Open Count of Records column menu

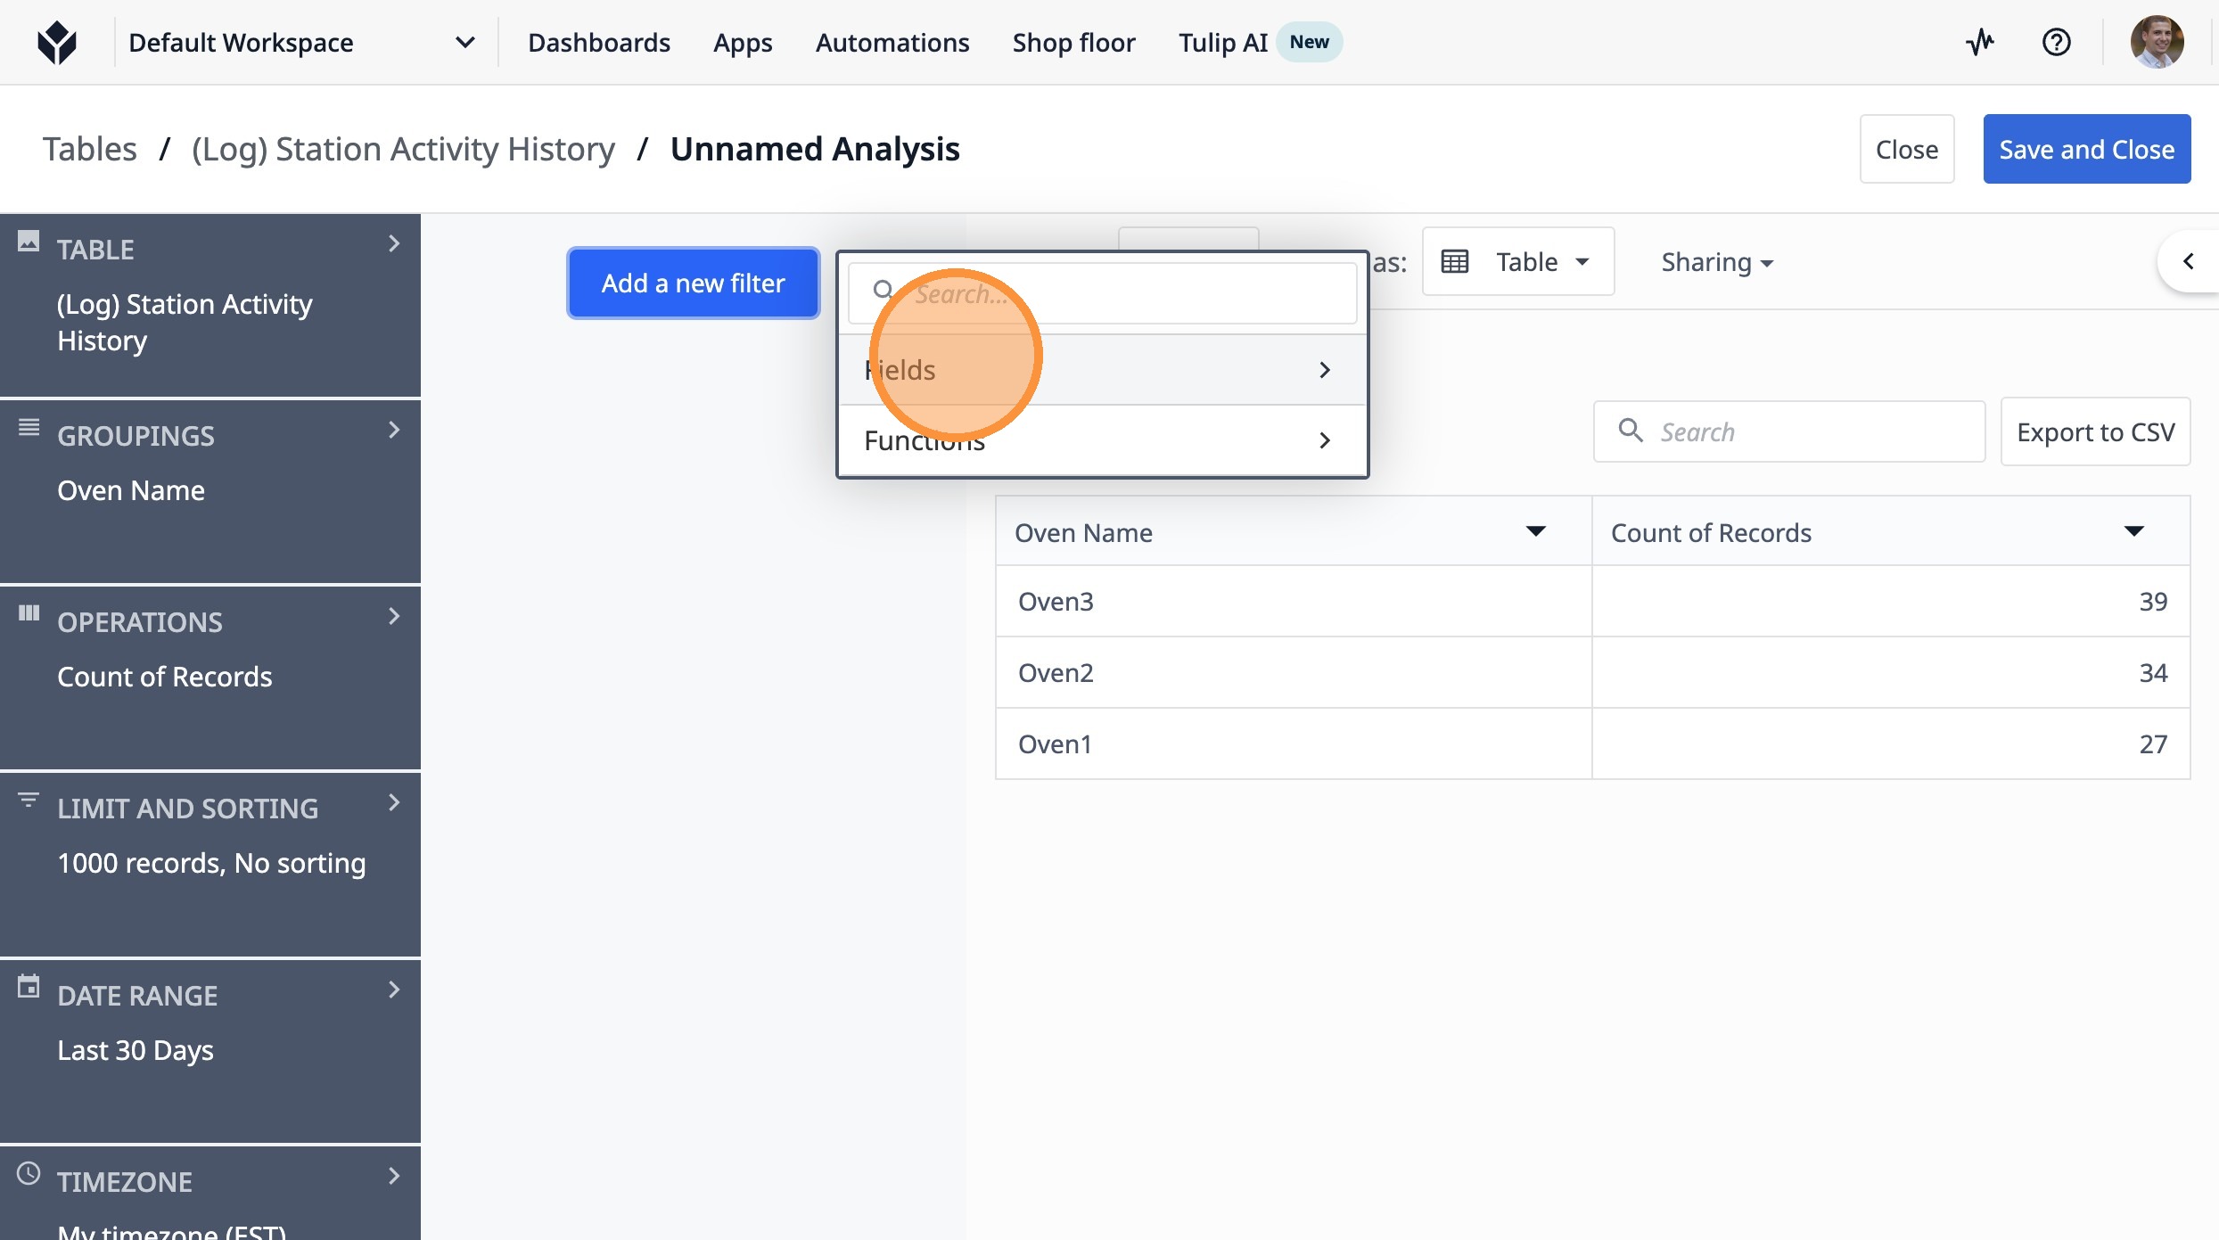2133,532
